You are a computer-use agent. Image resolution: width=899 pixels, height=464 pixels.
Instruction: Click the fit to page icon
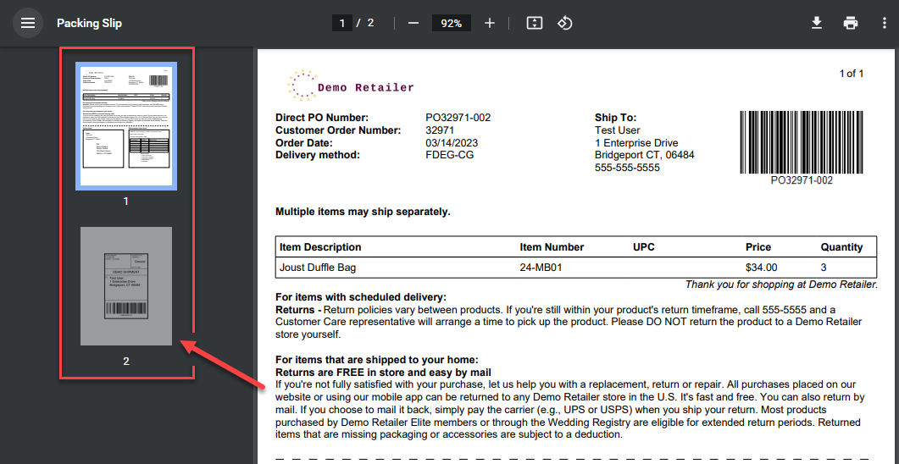pyautogui.click(x=534, y=23)
